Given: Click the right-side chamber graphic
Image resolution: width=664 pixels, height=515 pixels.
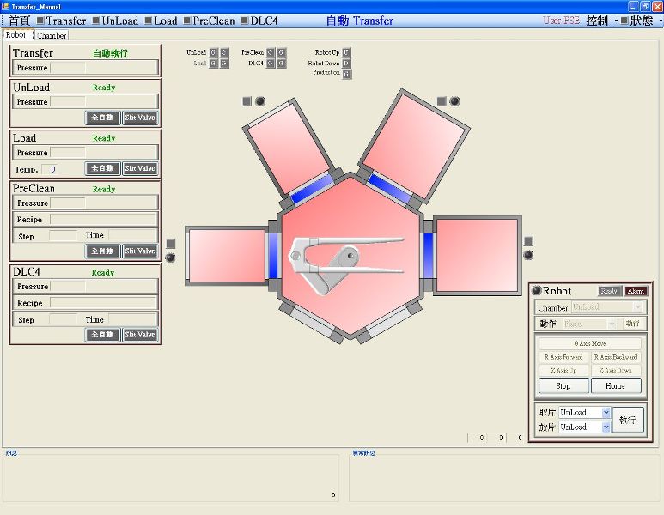Looking at the screenshot, I should [x=477, y=256].
